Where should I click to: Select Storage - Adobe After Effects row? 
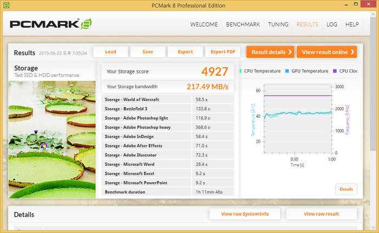coord(168,145)
